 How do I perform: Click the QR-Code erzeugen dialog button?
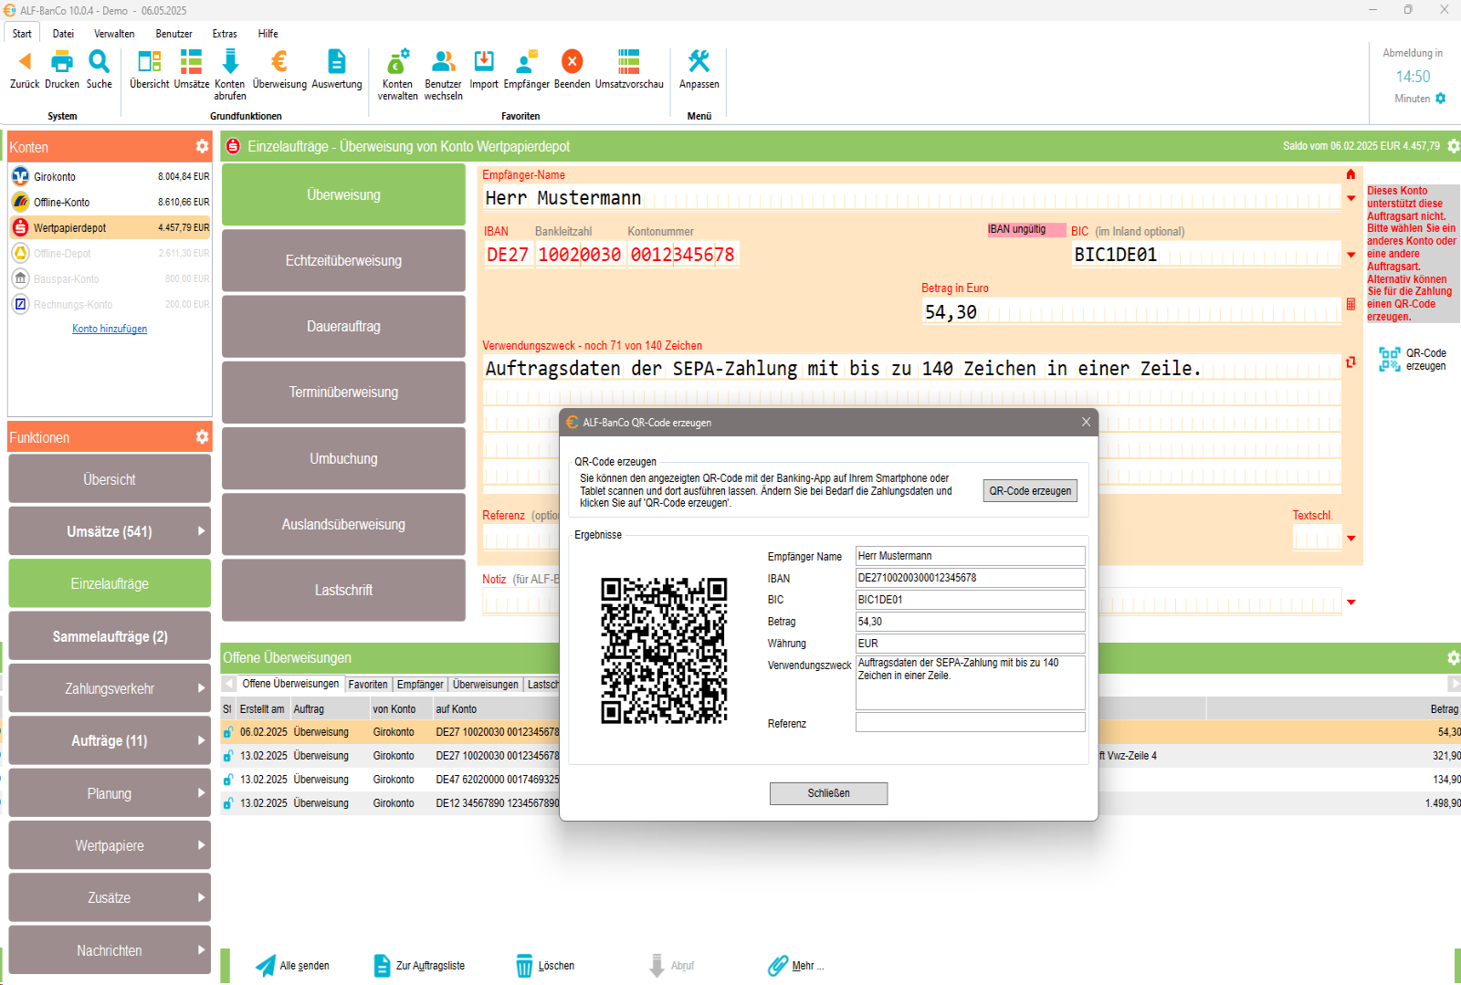pyautogui.click(x=1030, y=490)
